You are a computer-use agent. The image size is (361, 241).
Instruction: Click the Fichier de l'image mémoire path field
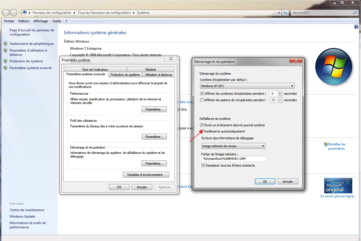(234, 159)
